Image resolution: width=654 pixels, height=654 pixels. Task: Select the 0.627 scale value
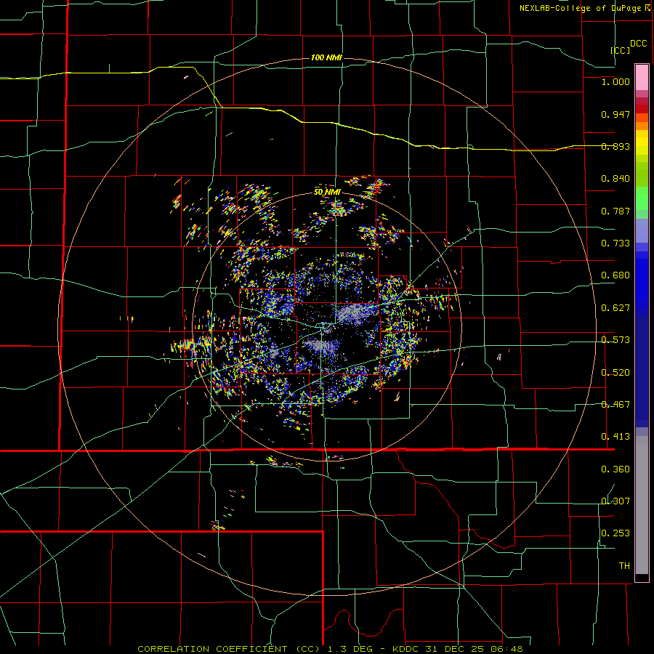pos(615,308)
